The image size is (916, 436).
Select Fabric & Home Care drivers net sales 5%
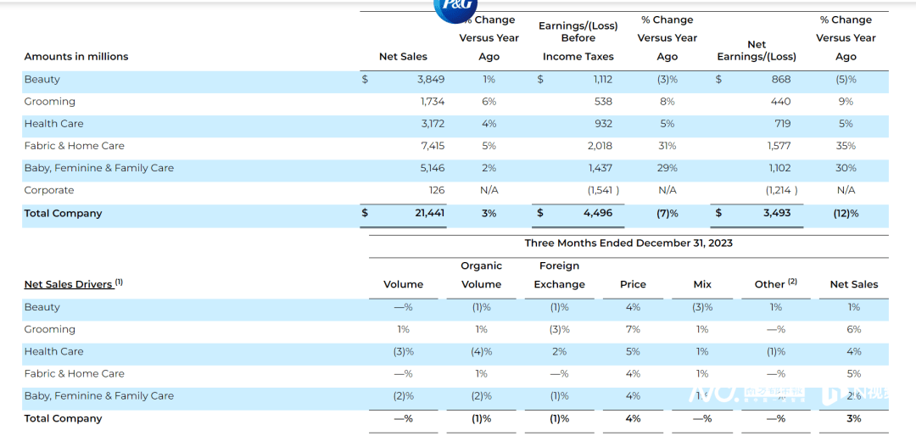(x=854, y=374)
